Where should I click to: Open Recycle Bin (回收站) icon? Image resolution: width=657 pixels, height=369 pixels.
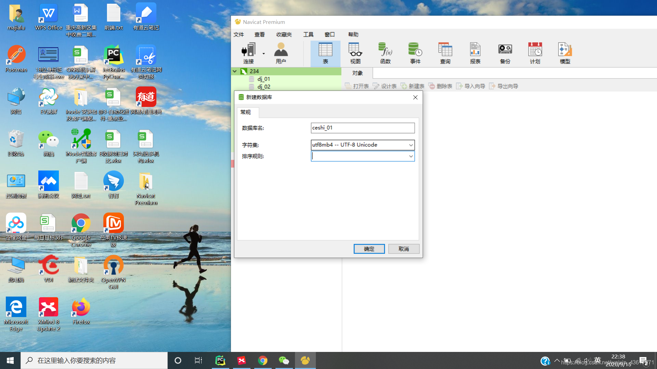(x=16, y=143)
